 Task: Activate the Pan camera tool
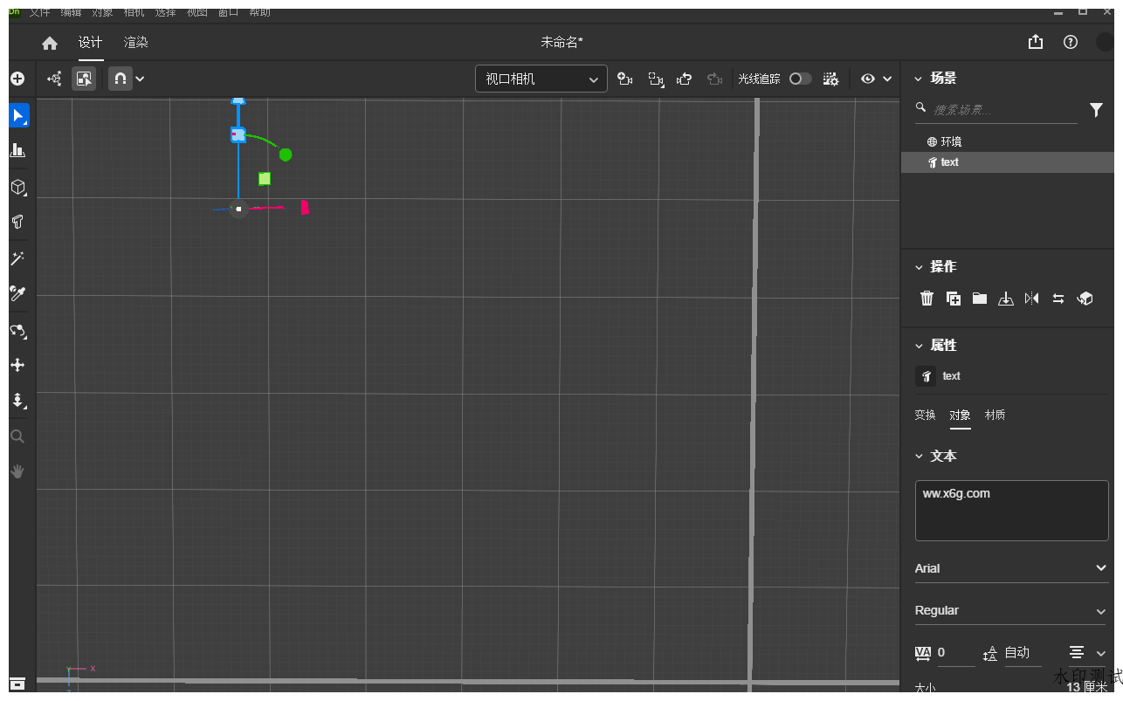[x=17, y=365]
